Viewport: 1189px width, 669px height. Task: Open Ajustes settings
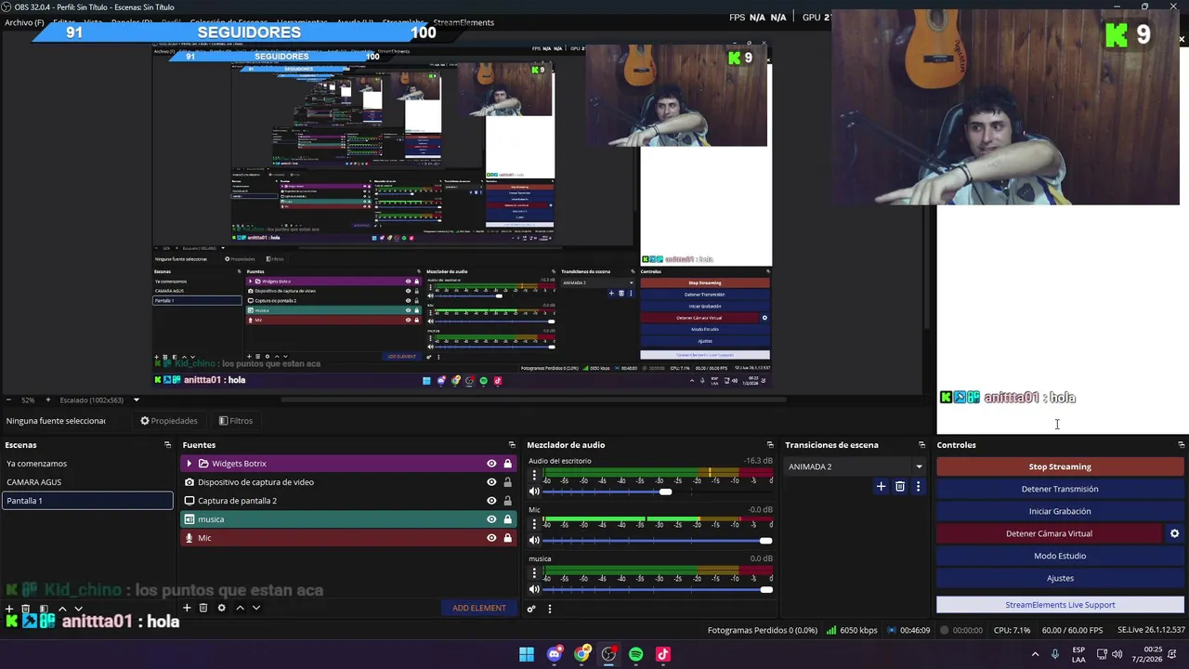(1060, 578)
